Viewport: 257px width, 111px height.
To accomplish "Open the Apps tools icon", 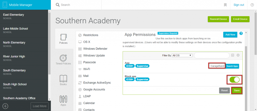I will 63,99.
